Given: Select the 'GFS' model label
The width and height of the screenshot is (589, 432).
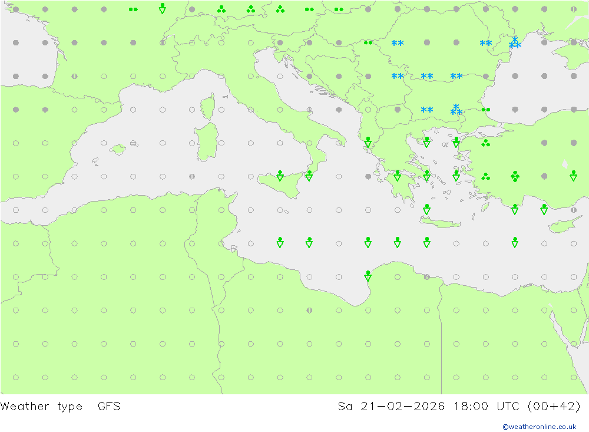Looking at the screenshot, I should [x=110, y=407].
